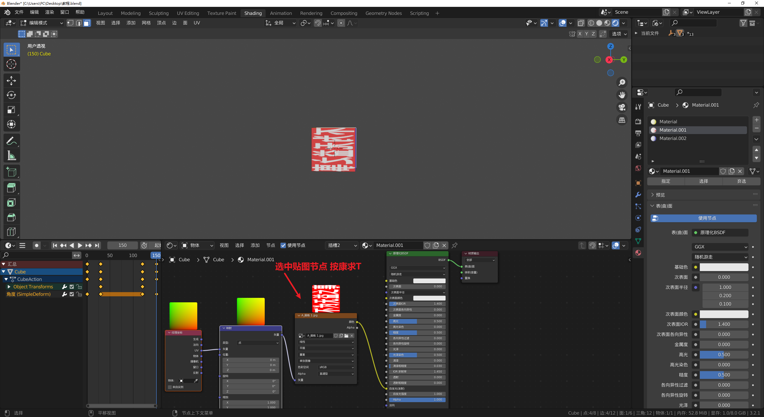This screenshot has width=764, height=417.
Task: Click the 3D cursor tool
Action: [x=11, y=64]
